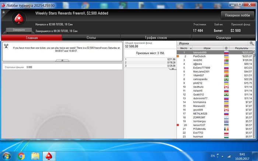
Task: Select player Vitalik607 row
Action: [x=215, y=75]
